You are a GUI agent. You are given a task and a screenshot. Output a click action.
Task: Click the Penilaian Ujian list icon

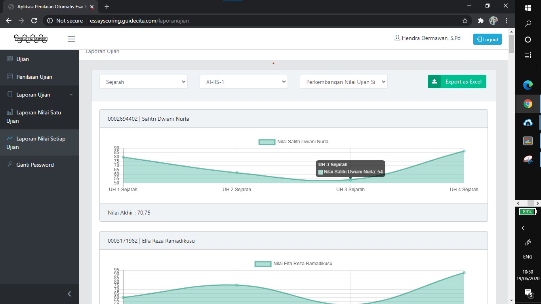(10, 77)
